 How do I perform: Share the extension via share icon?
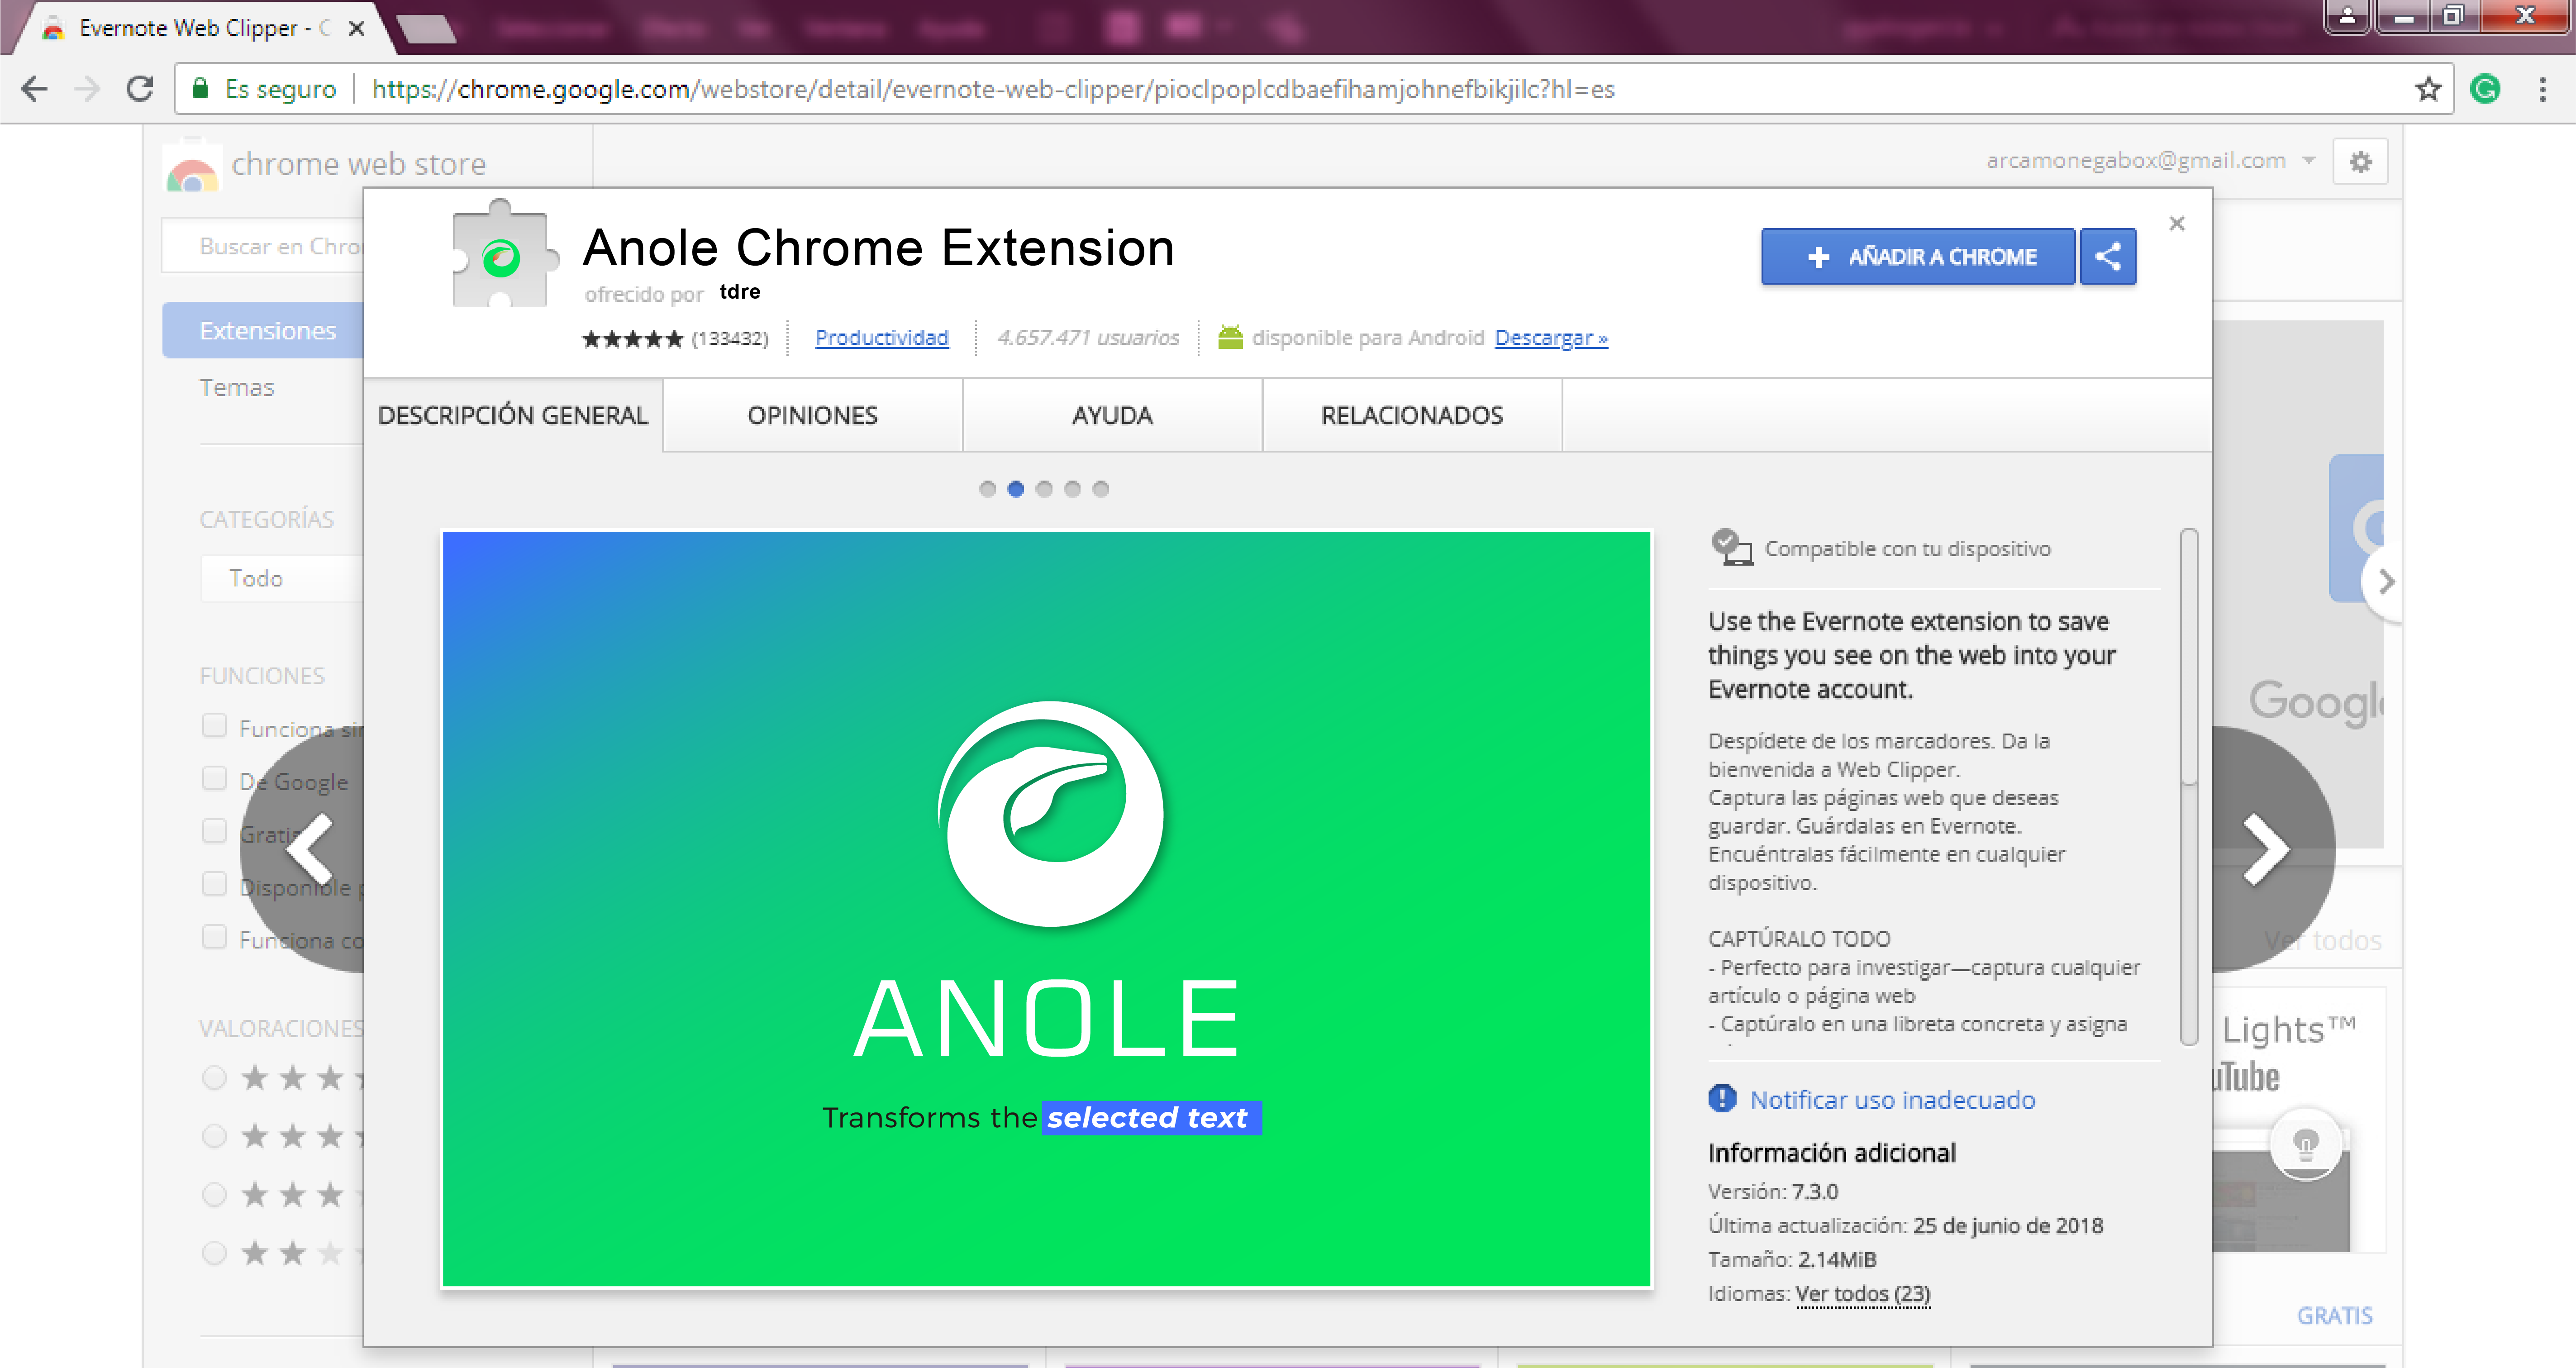tap(2108, 257)
